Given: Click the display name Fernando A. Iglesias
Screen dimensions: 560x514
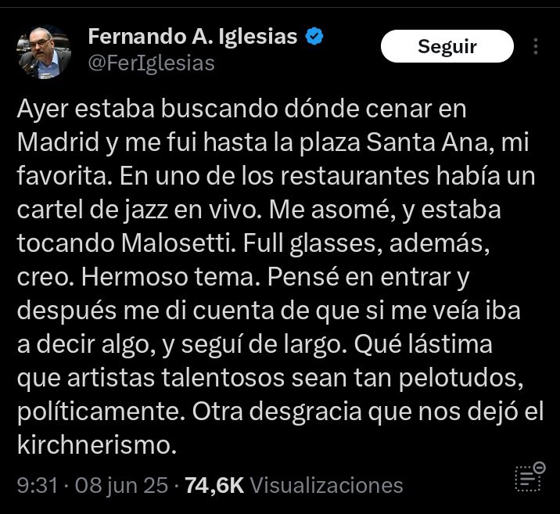Looking at the screenshot, I should tap(192, 37).
